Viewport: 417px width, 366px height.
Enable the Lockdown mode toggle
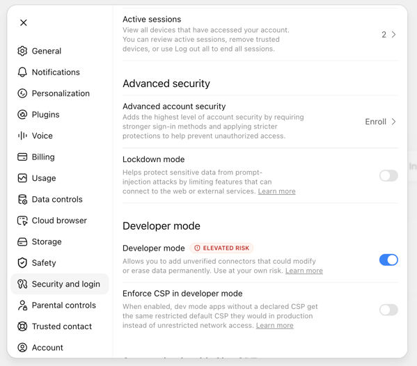pos(388,175)
